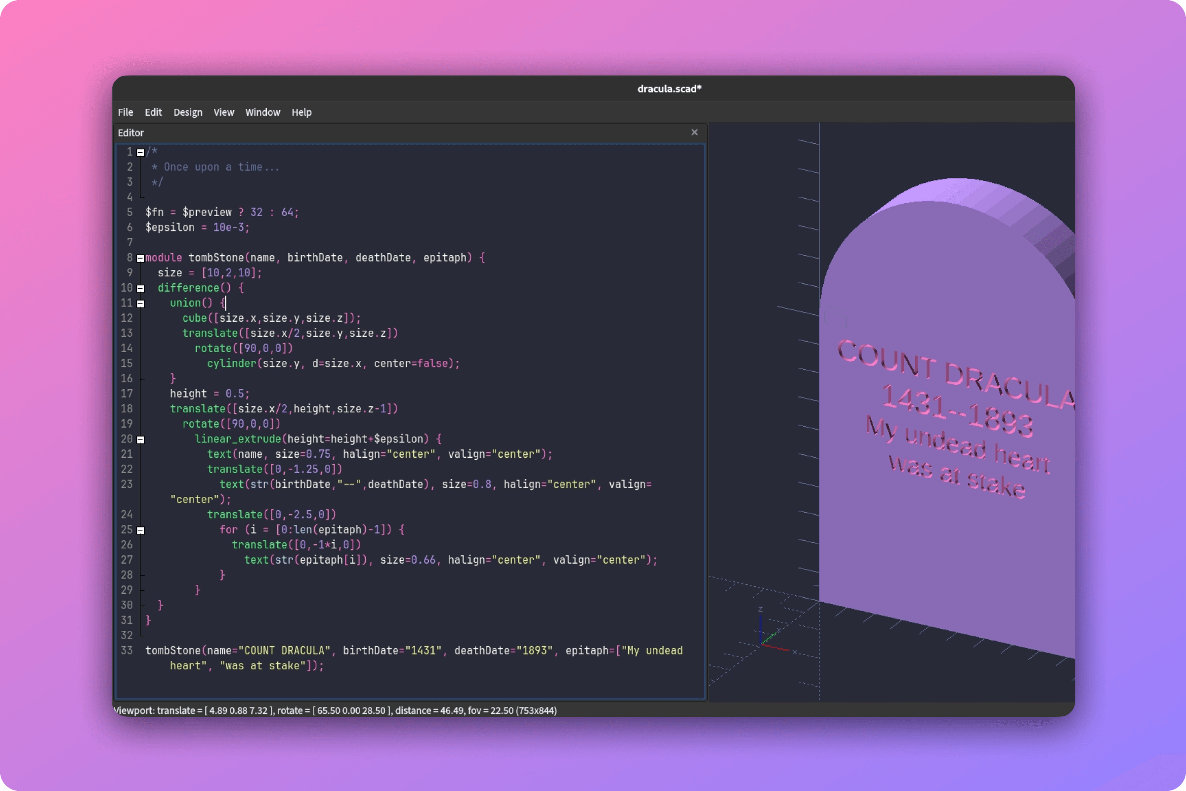This screenshot has width=1186, height=791.
Task: Collapse the tombStone module fold marker
Action: point(140,258)
